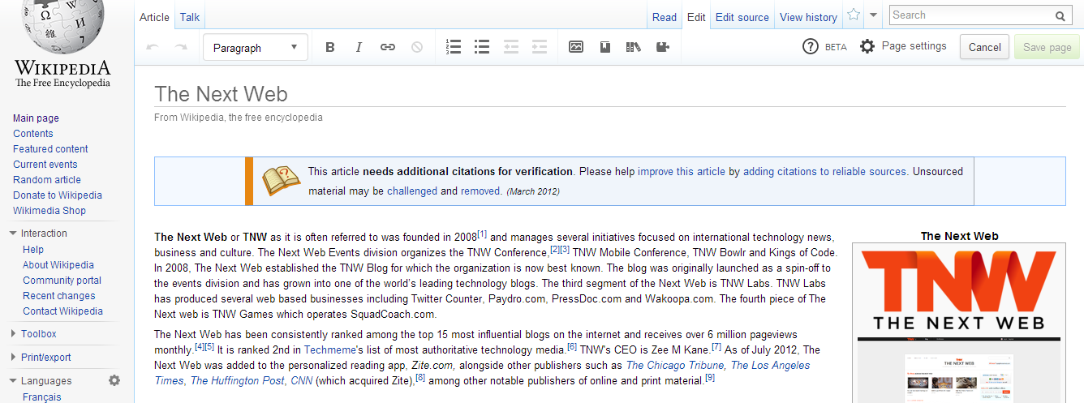
Task: Click the citation book icon in the notice
Action: pos(281,181)
